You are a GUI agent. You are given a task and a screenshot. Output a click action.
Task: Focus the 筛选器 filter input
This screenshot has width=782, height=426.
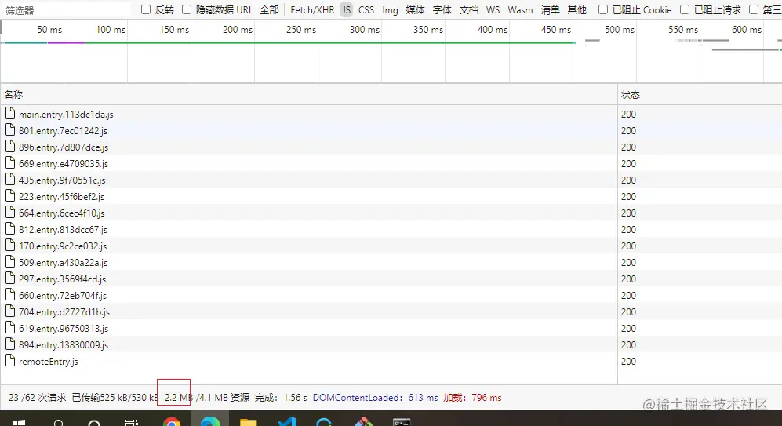[x=66, y=10]
